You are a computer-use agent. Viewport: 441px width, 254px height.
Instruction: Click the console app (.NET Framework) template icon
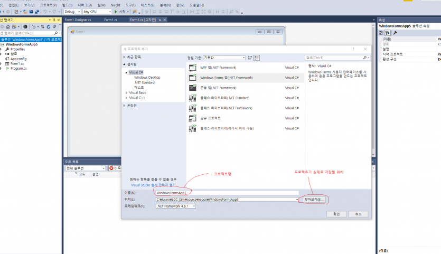tap(193, 88)
